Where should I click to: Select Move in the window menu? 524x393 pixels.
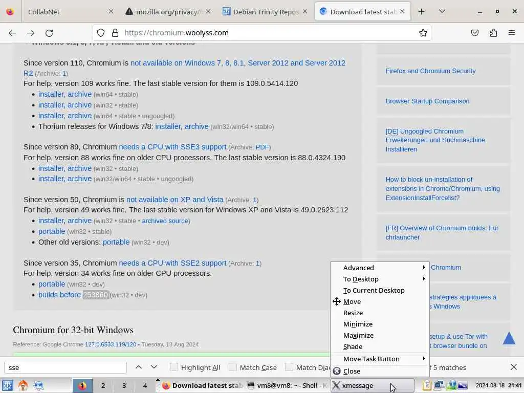[x=380, y=301]
